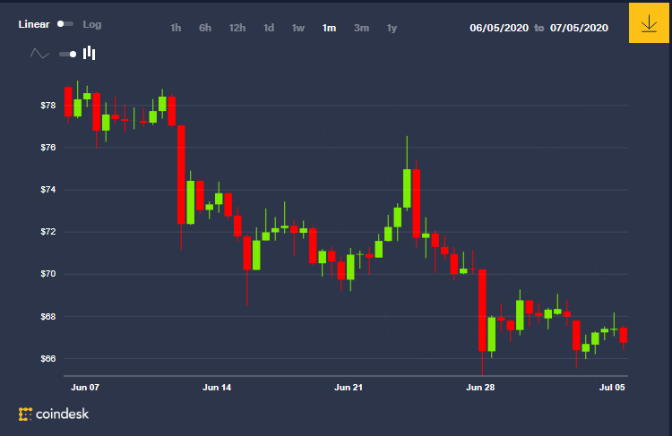
Task: Click the $66 price label
Action: click(48, 358)
